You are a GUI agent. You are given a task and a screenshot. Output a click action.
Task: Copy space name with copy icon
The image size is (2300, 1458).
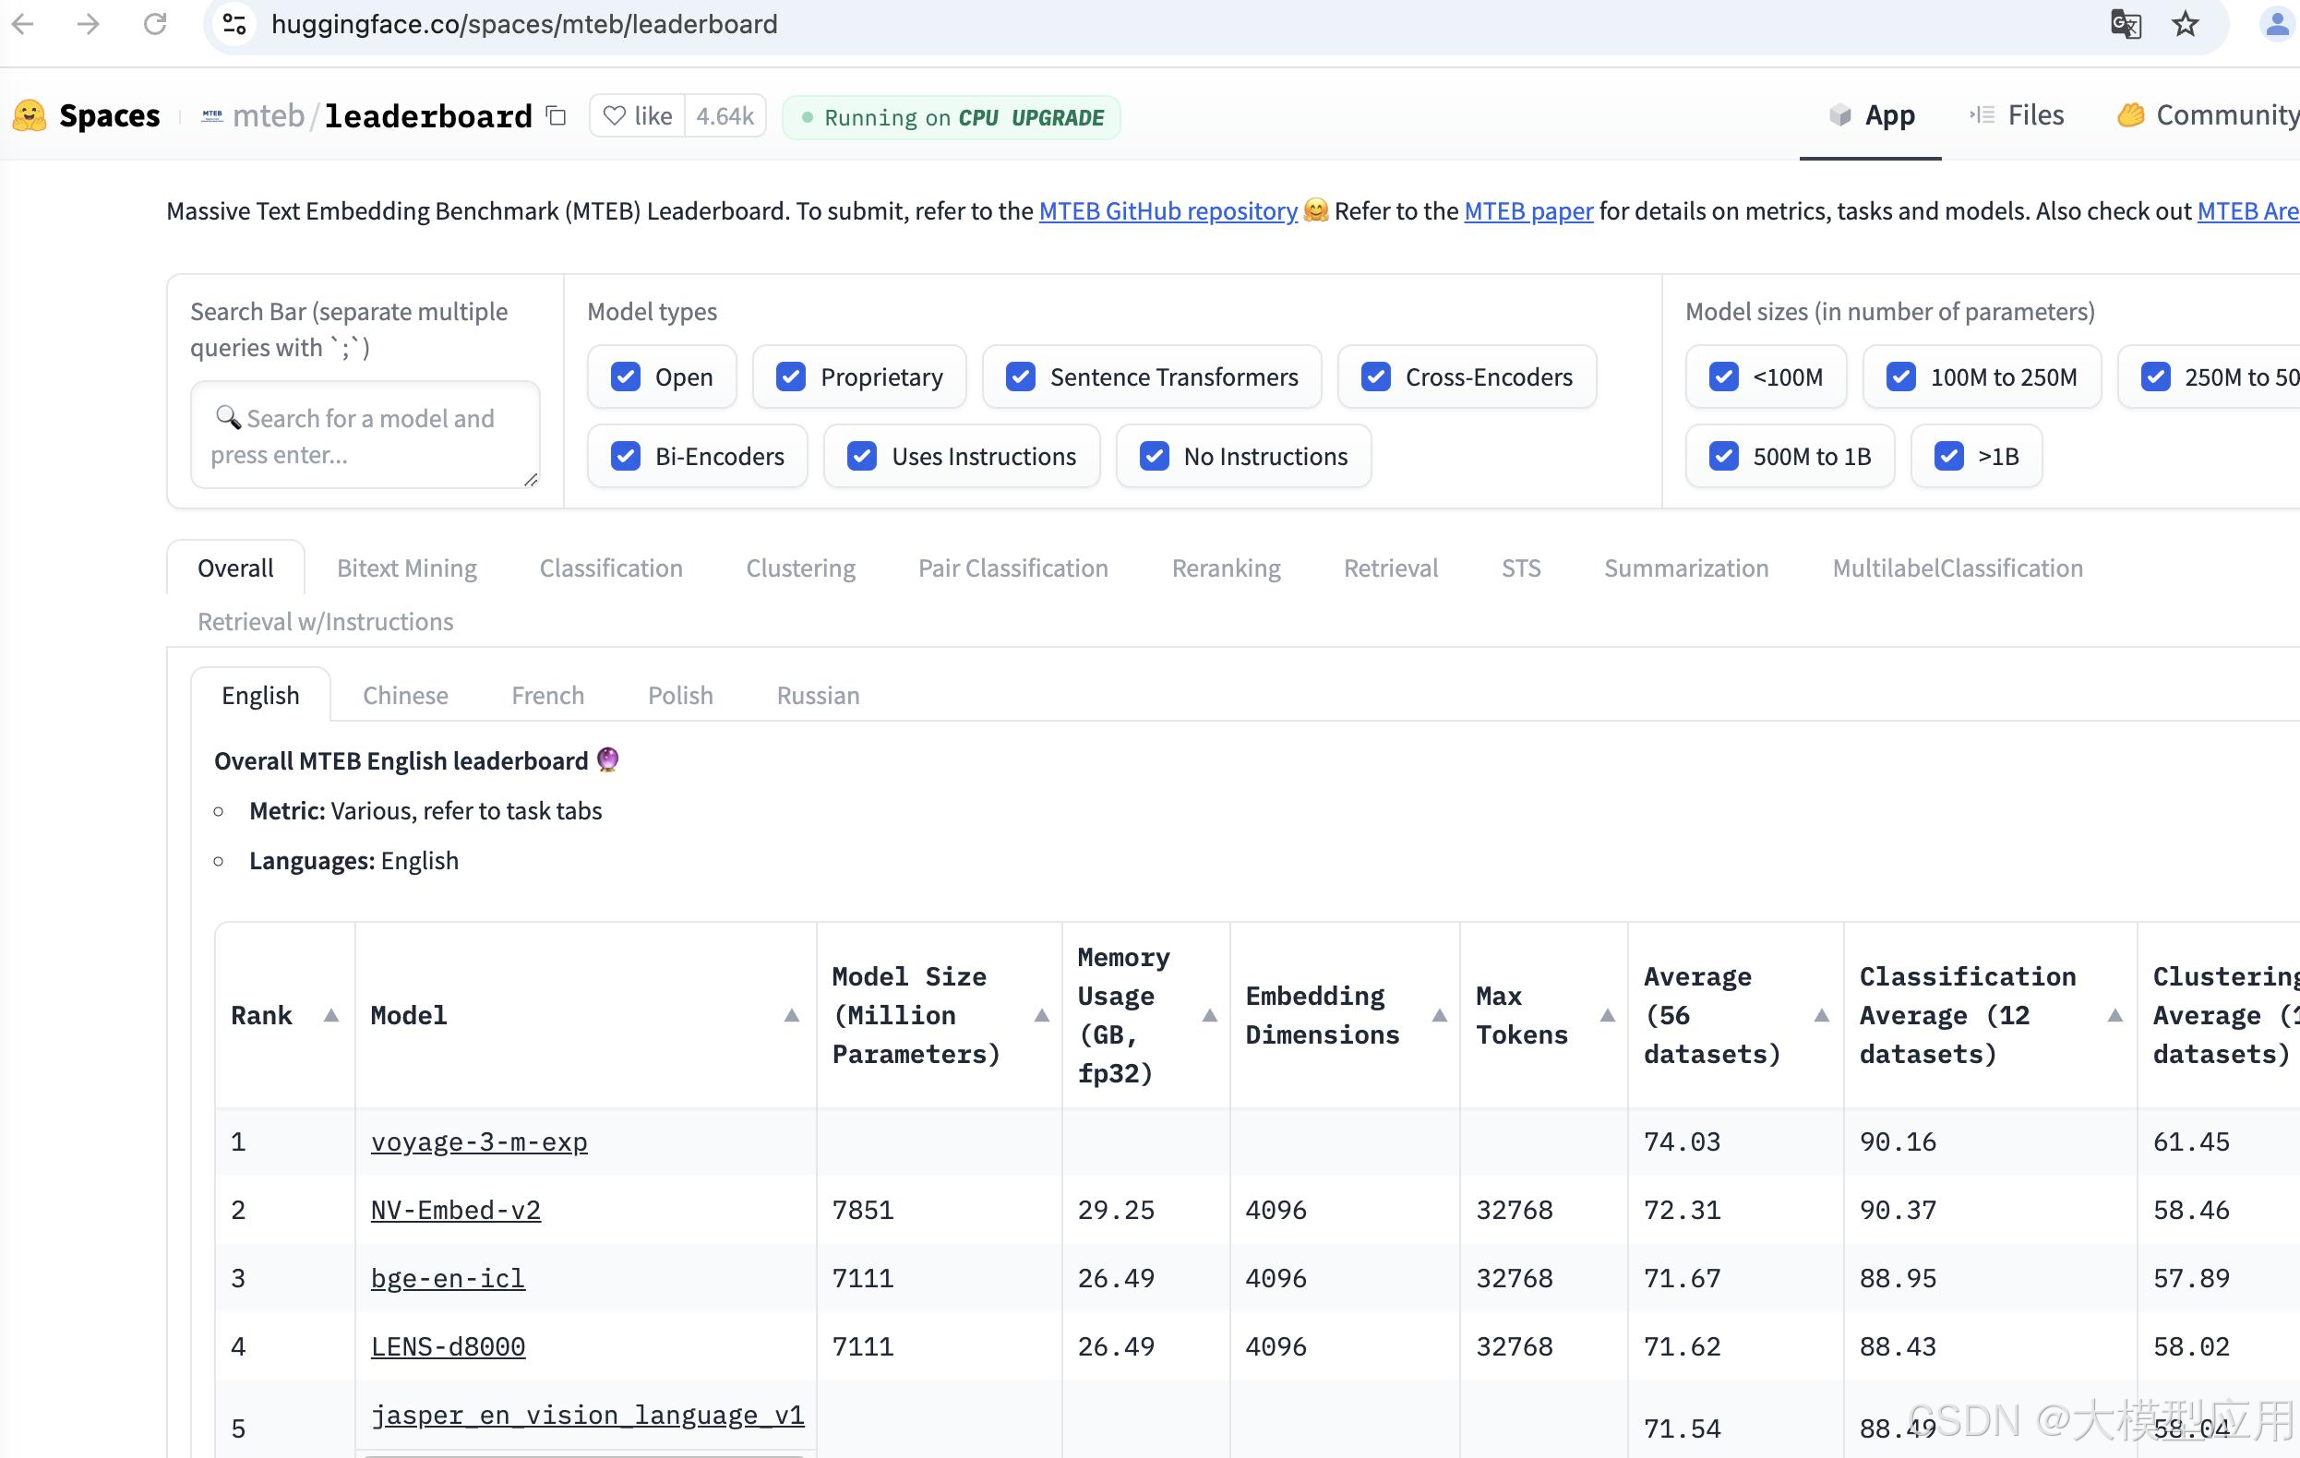(x=556, y=116)
